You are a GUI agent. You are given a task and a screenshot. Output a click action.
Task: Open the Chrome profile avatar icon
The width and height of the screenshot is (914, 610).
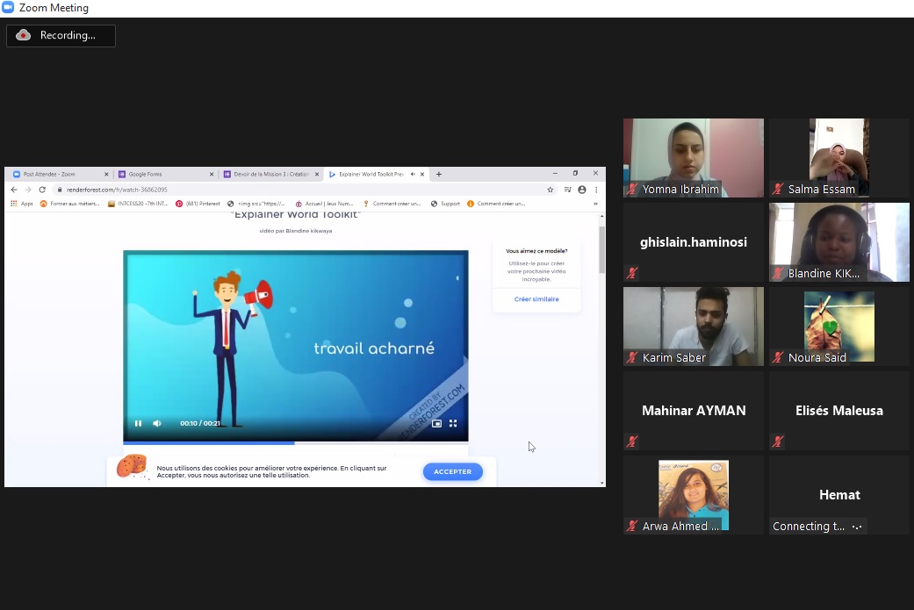pos(581,190)
